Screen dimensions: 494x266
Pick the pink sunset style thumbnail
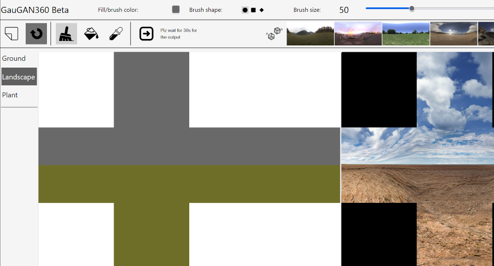[x=358, y=34]
